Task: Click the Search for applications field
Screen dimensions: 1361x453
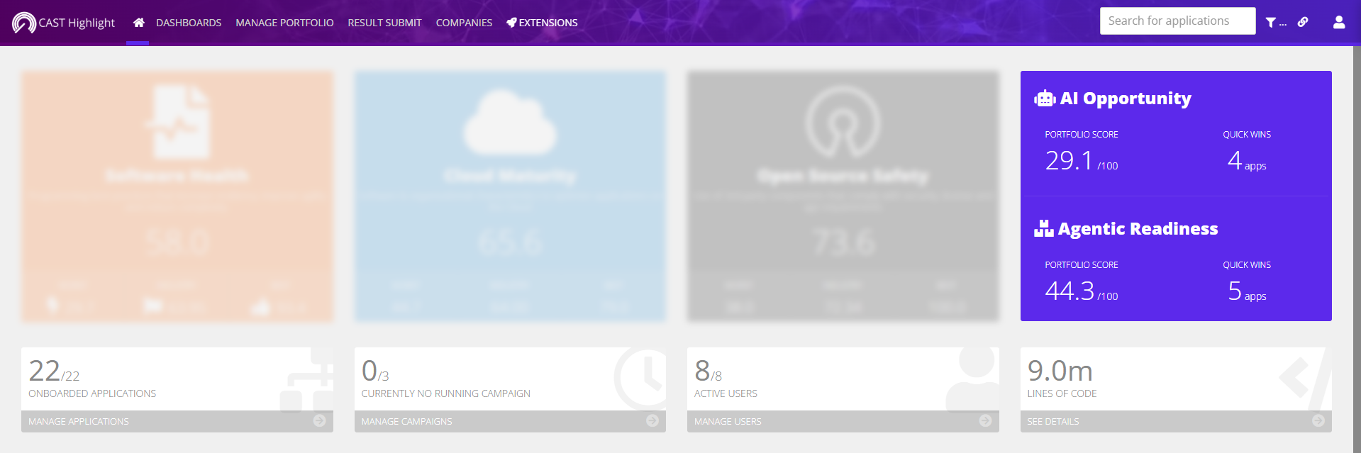Action: 1177,21
